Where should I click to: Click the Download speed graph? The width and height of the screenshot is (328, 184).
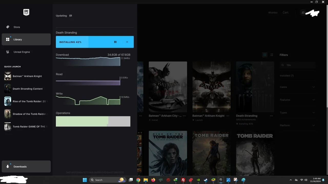(x=88, y=61)
